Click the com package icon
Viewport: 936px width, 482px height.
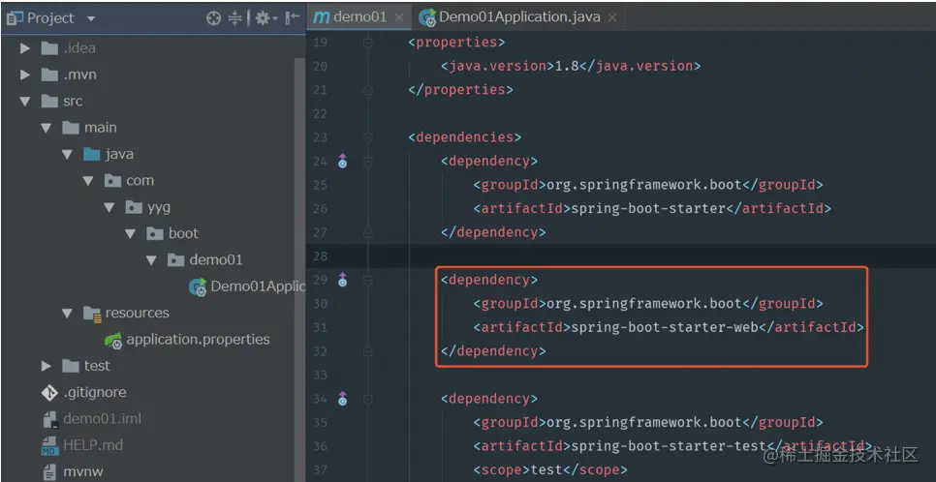pos(112,181)
